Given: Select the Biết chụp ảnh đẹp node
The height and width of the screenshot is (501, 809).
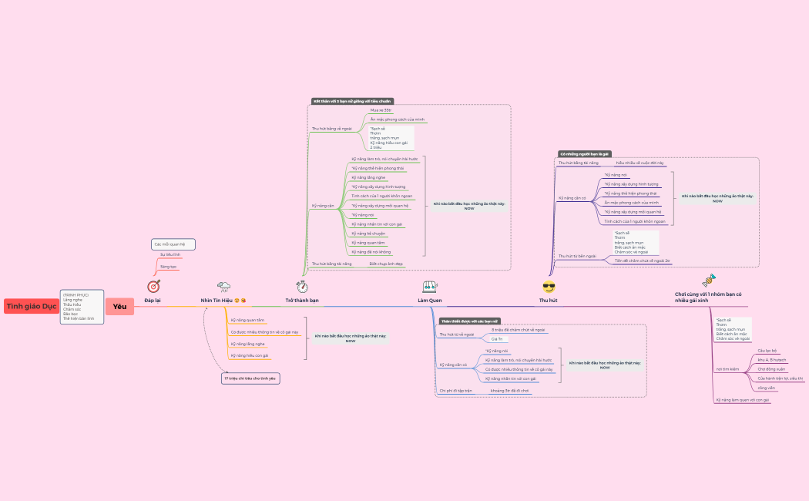Looking at the screenshot, I should [386, 264].
